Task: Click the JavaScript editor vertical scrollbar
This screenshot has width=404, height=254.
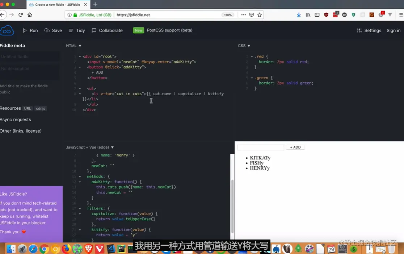Action: click(x=232, y=206)
